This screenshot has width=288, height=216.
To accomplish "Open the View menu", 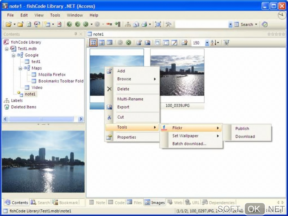I will [39, 15].
